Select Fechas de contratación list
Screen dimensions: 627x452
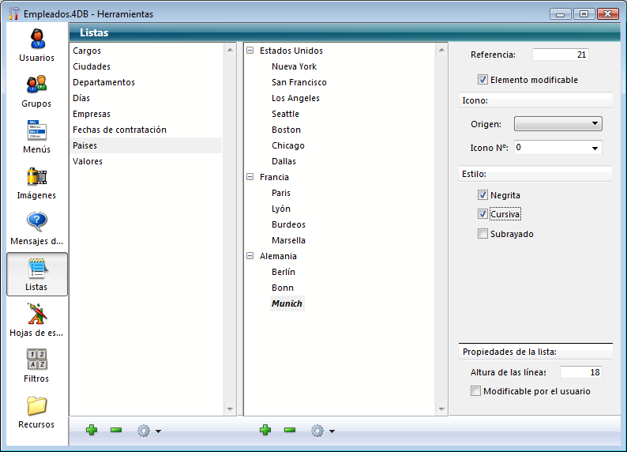click(x=119, y=130)
